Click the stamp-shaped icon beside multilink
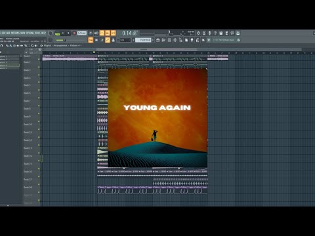The width and height of the screenshot is (315, 236). [114, 40]
